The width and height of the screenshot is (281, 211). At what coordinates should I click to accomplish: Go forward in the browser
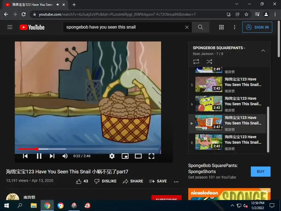(x=15, y=14)
